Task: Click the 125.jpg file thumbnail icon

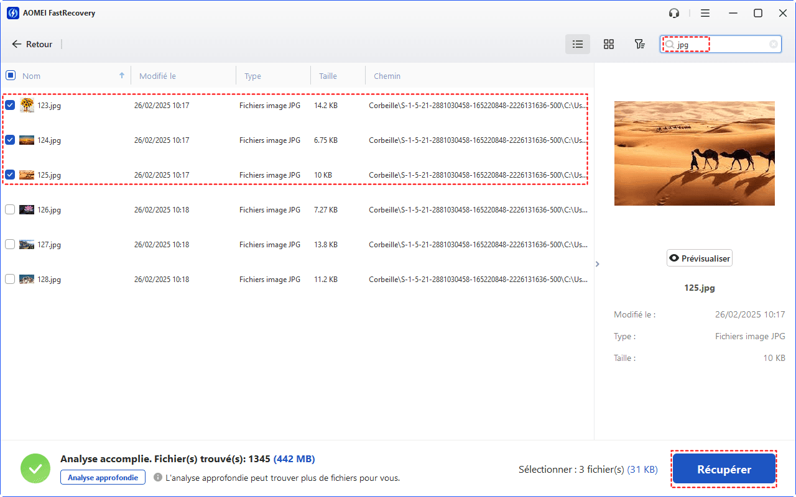Action: (27, 175)
